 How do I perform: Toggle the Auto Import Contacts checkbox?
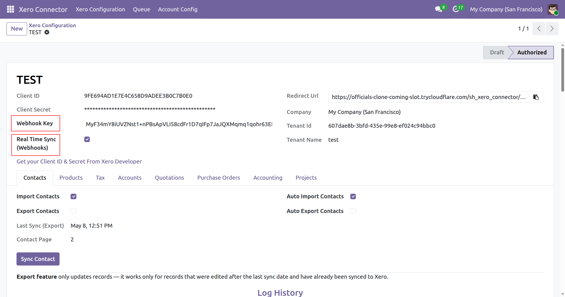tap(353, 196)
